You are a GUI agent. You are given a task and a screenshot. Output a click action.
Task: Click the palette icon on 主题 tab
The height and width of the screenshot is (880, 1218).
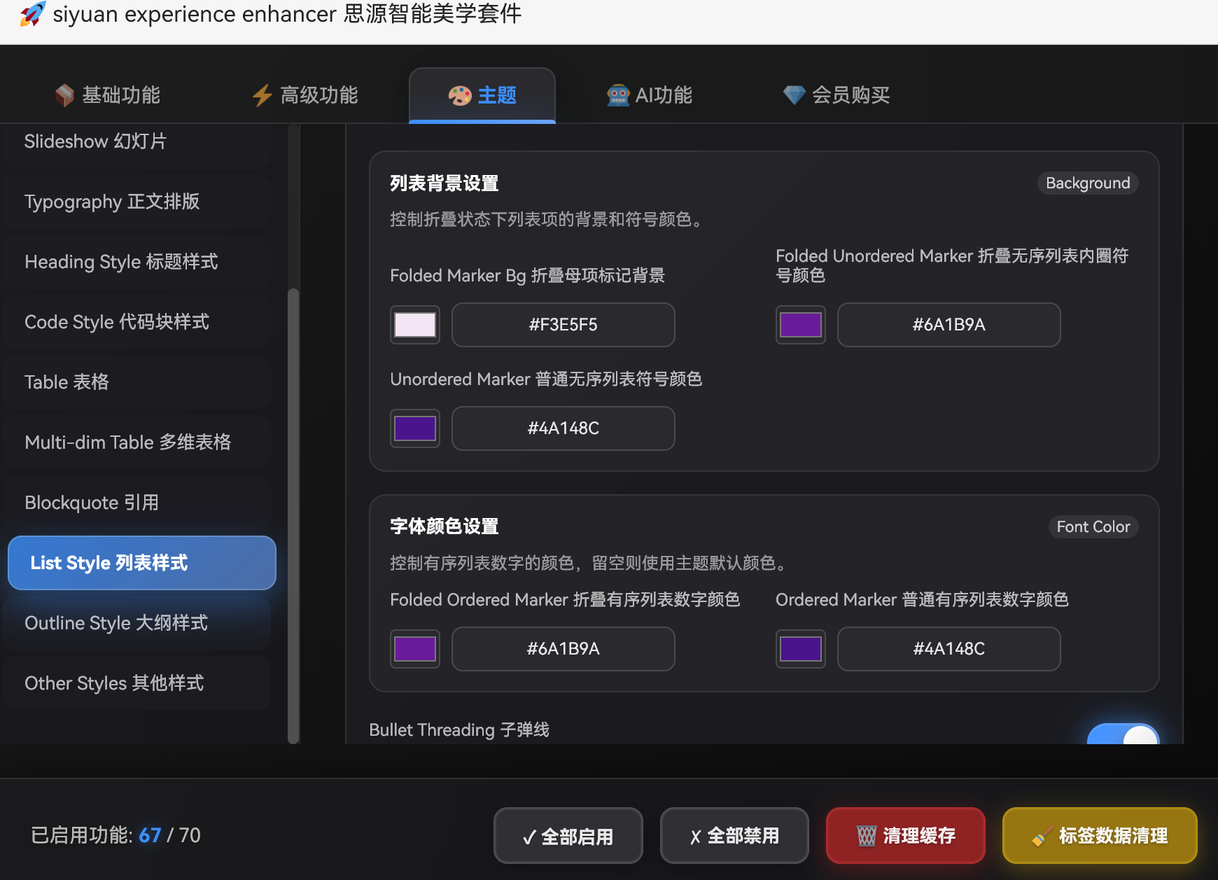(460, 95)
